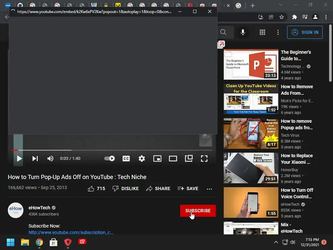The width and height of the screenshot is (333, 250).
Task: Open Microsoft Store from the taskbar
Action: pos(53,242)
